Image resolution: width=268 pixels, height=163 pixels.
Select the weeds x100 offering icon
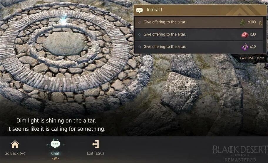tap(242, 22)
